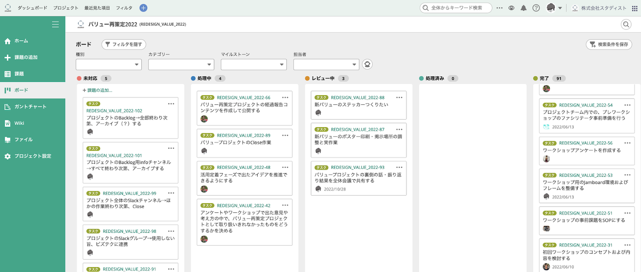This screenshot has width=641, height=272.
Task: Open issue REDESIGN_VALUE_2022-66 link
Action: (x=243, y=98)
